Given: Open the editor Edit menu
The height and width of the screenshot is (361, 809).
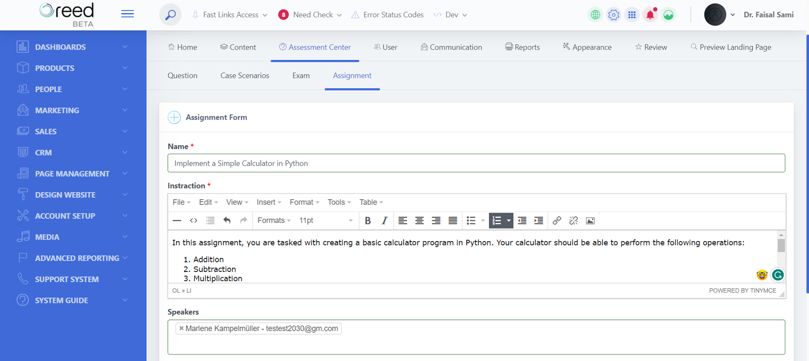Looking at the screenshot, I should [x=208, y=202].
